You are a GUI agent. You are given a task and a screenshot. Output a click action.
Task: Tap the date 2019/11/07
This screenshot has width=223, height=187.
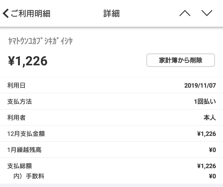click(x=200, y=85)
